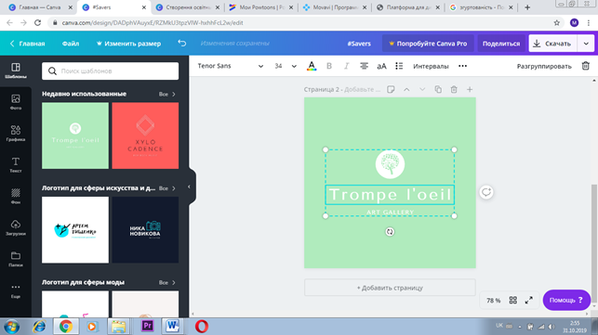Select the Trompe l'oeil text on canvas
This screenshot has height=335, width=598.
390,195
